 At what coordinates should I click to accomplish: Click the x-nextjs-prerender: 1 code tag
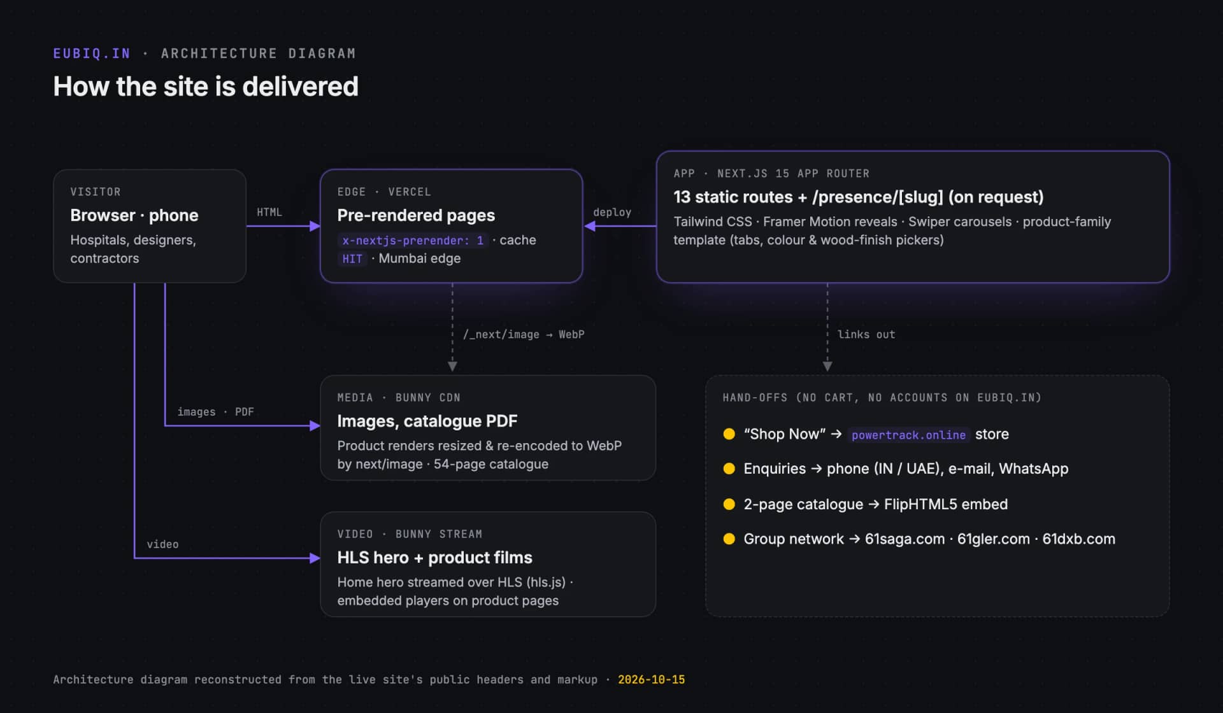[x=413, y=240]
